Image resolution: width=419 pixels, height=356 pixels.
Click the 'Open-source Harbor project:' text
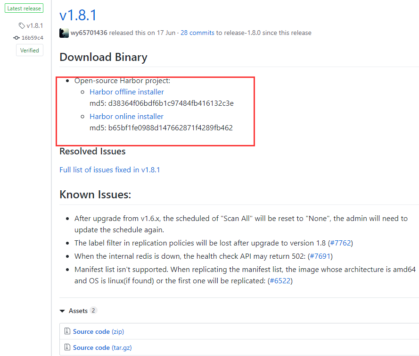123,81
